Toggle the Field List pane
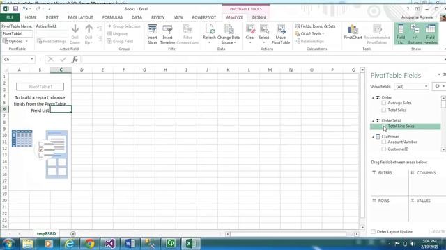Viewport: 446px width, 250px height. [x=401, y=34]
